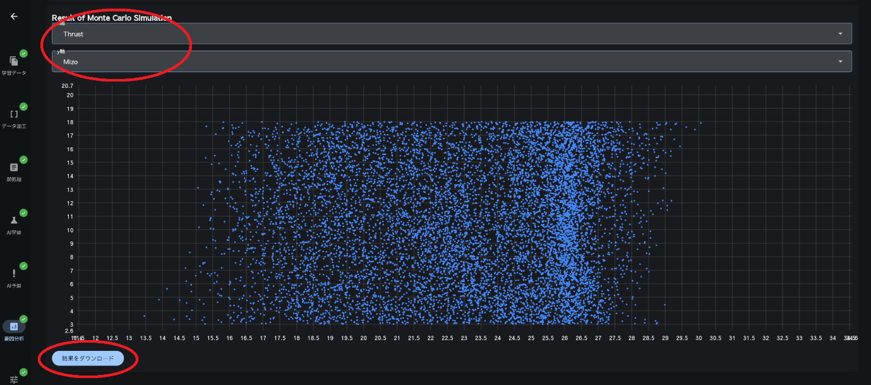871x385 pixels.
Task: Click the green check badge above 学習データ
Action: pyautogui.click(x=23, y=54)
